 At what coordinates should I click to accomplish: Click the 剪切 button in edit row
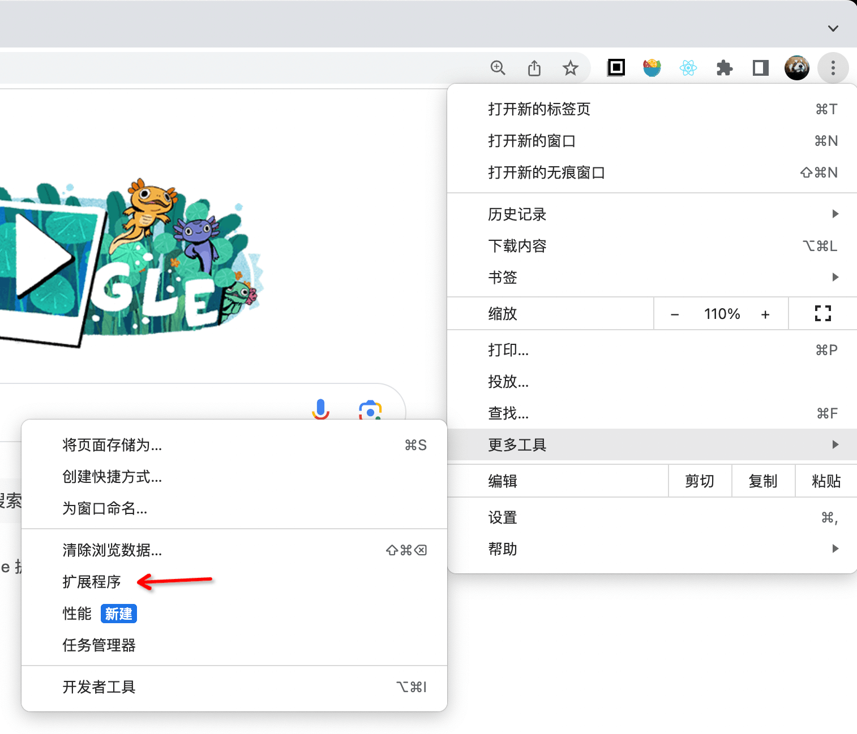tap(699, 481)
